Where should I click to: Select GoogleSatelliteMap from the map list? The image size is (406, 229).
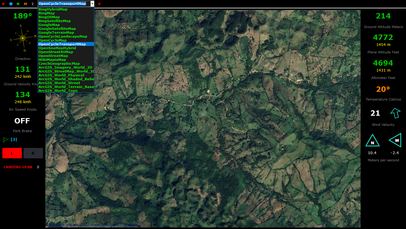pos(57,29)
